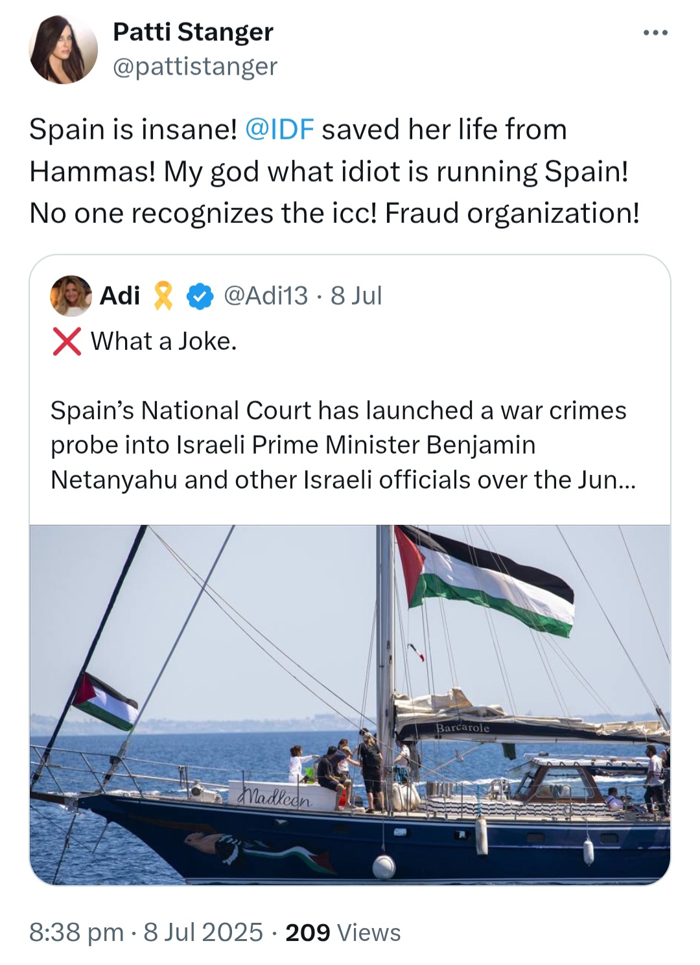Open the Madleen boat photo
The image size is (700, 965).
click(350, 704)
